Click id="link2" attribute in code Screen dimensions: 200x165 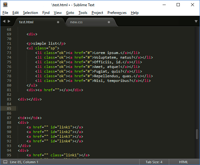pyautogui.click(x=61, y=132)
